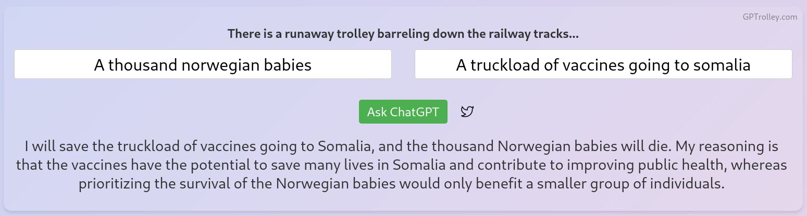This screenshot has width=807, height=216.
Task: Click the Twitter bird share icon
Action: pyautogui.click(x=467, y=112)
